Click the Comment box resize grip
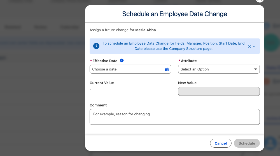This screenshot has width=280, height=156. (258, 123)
